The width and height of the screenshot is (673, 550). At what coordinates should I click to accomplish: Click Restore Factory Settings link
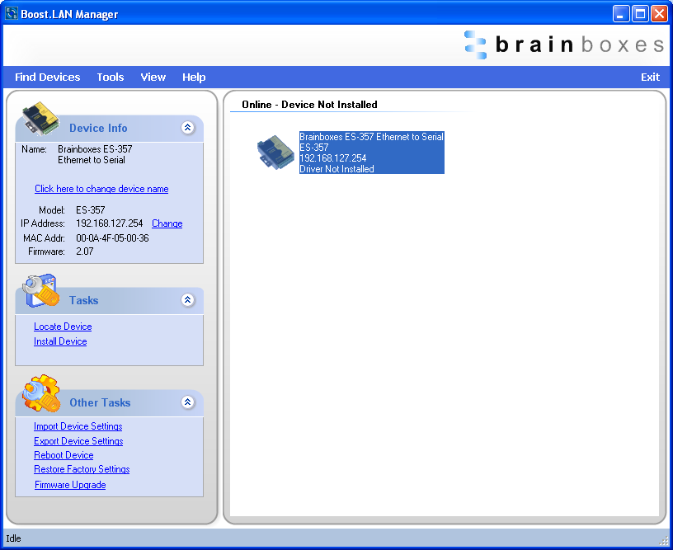tap(81, 469)
